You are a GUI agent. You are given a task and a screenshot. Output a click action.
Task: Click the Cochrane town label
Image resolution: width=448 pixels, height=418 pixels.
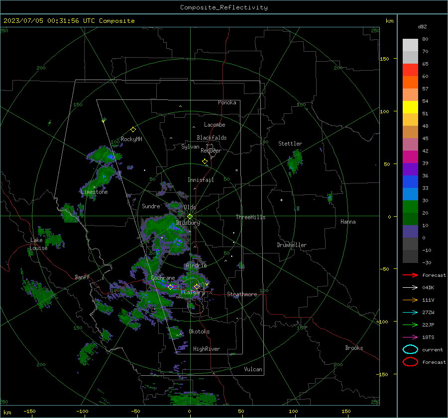tap(163, 278)
